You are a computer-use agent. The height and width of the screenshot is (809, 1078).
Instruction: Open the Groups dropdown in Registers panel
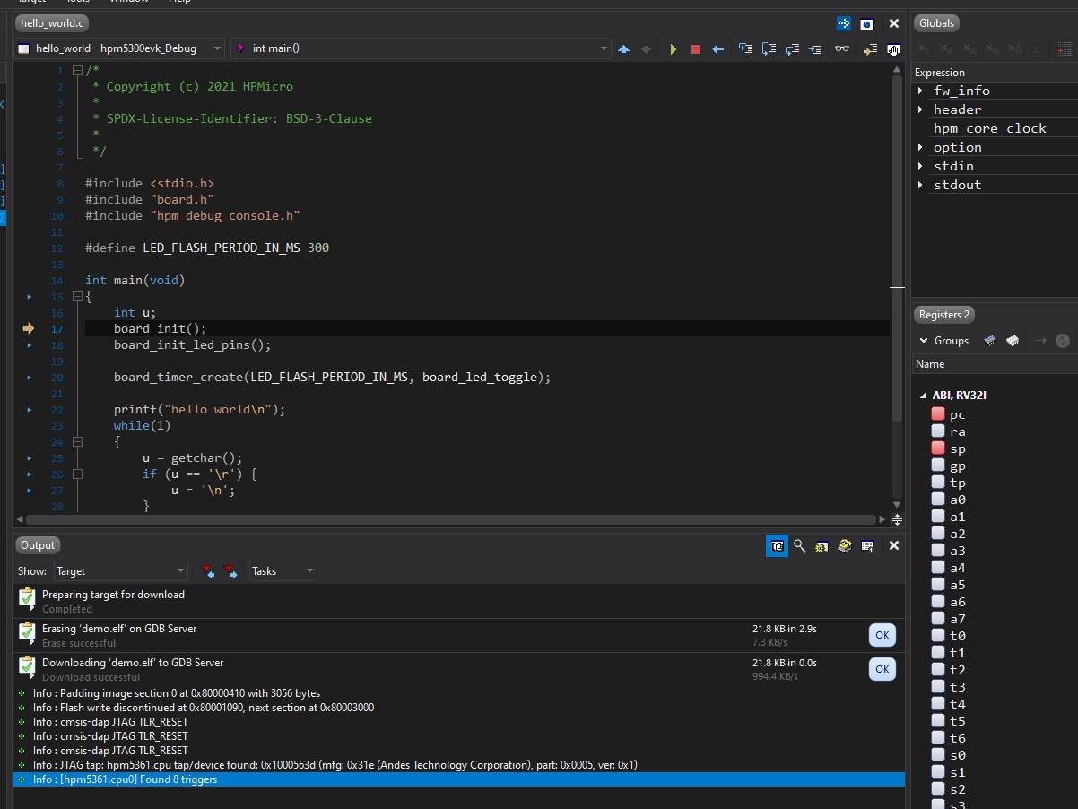[x=943, y=341]
